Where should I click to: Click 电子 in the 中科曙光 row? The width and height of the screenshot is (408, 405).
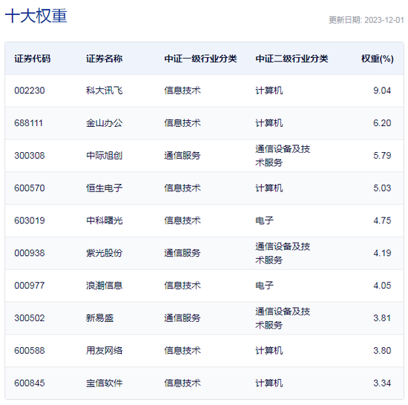(x=264, y=220)
